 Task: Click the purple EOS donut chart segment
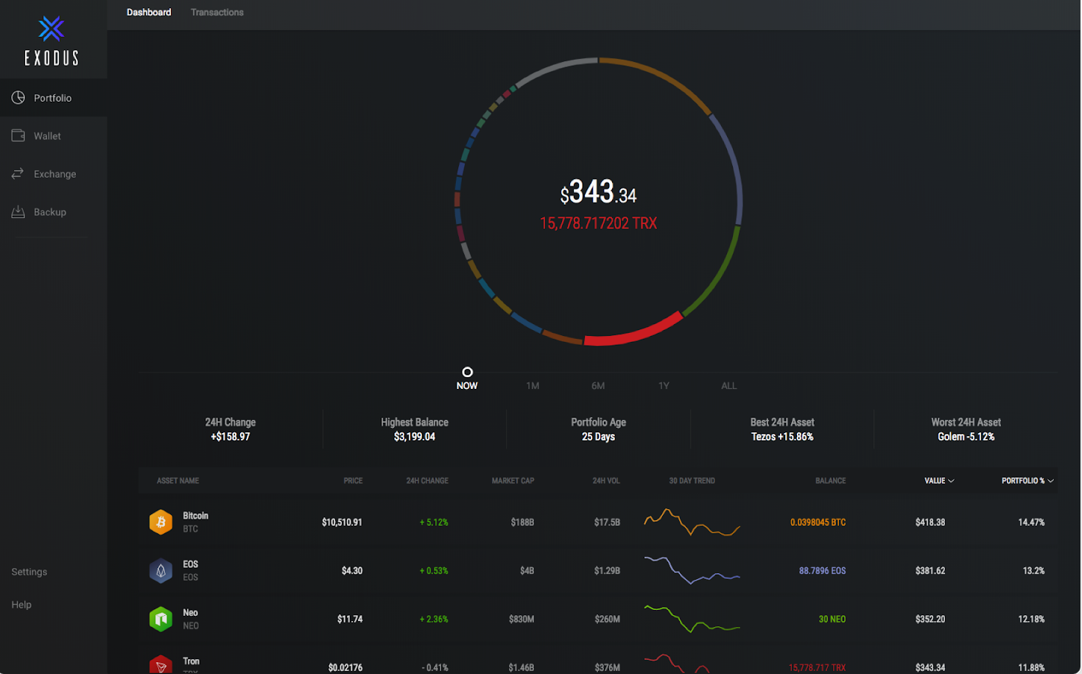[x=731, y=167]
